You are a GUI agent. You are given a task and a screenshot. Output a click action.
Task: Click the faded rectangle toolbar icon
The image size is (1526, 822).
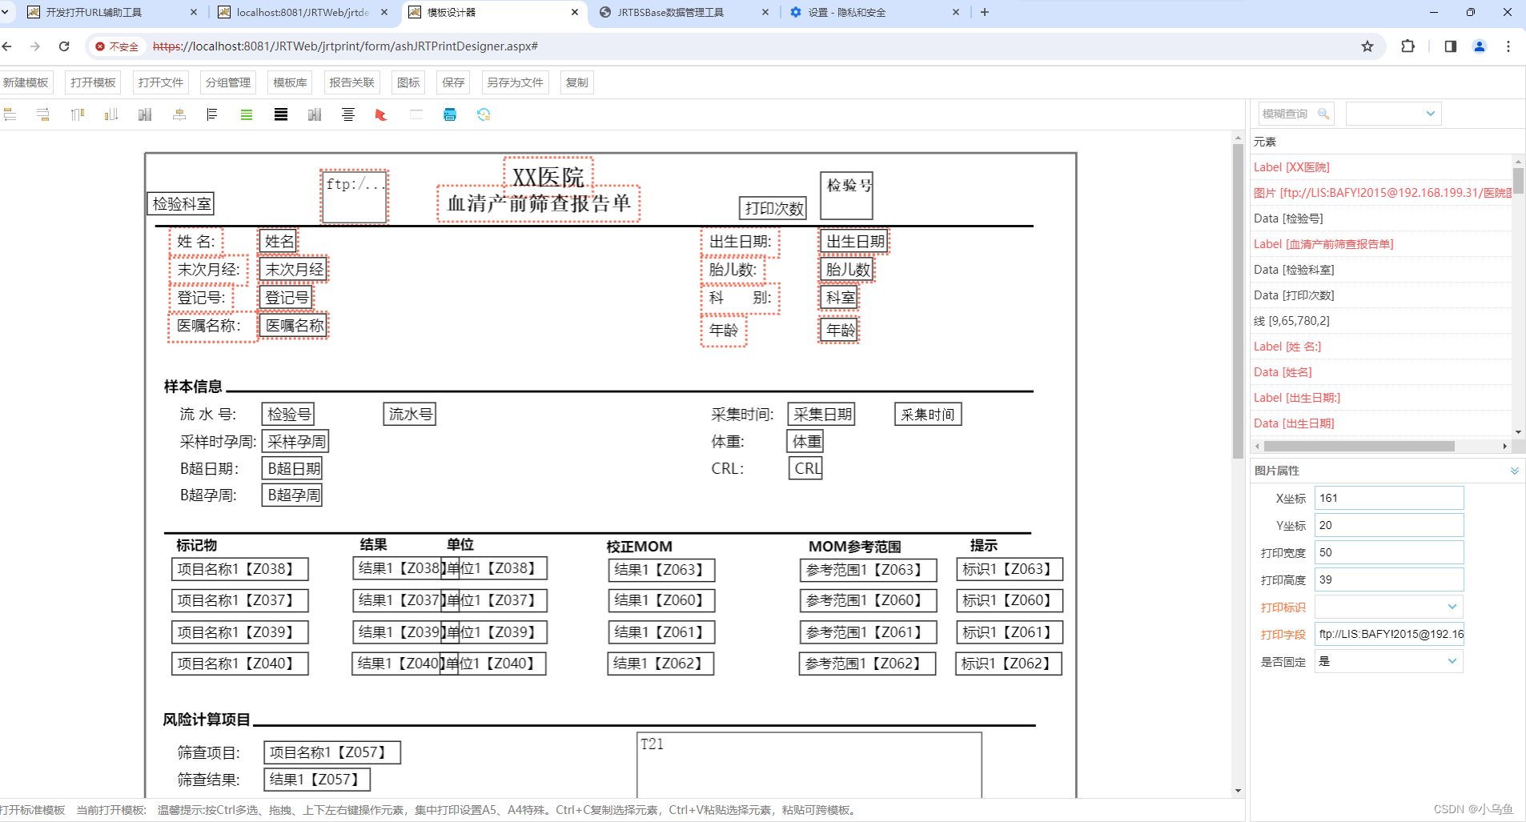pos(416,114)
